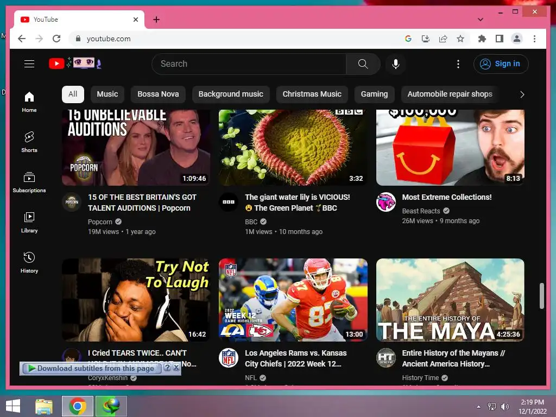Open Rams vs Chiefs highlights thumbnail
Screen dimensions: 556x417
[293, 300]
